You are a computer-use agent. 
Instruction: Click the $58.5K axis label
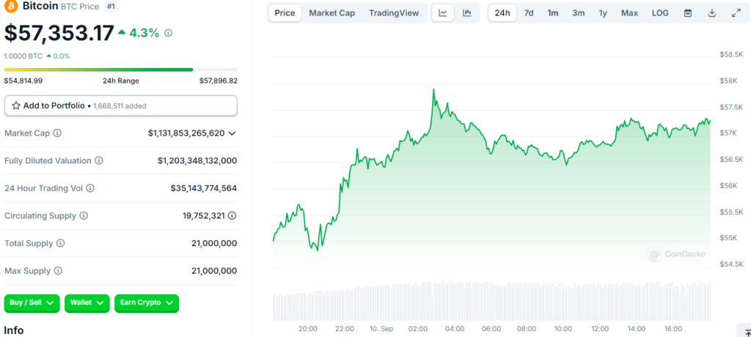[x=731, y=54]
